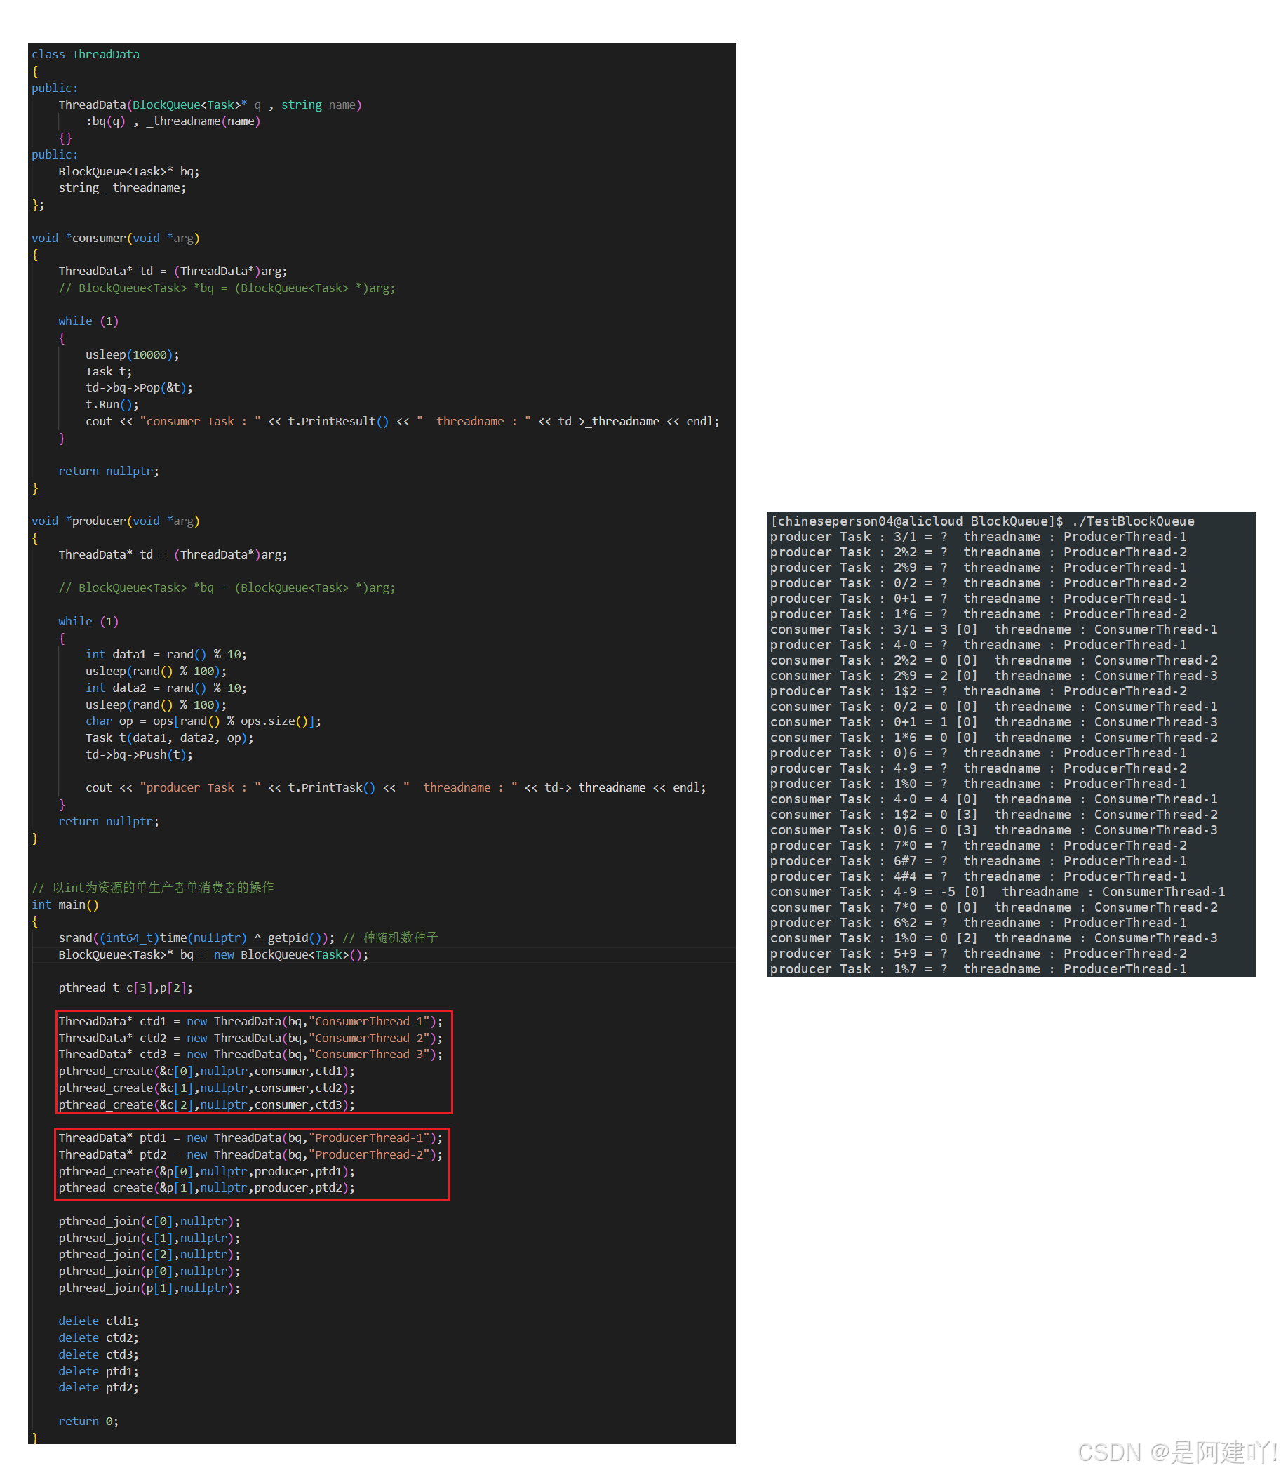Click the ':bq(q) , _threadname(name)' initializer line

(173, 121)
